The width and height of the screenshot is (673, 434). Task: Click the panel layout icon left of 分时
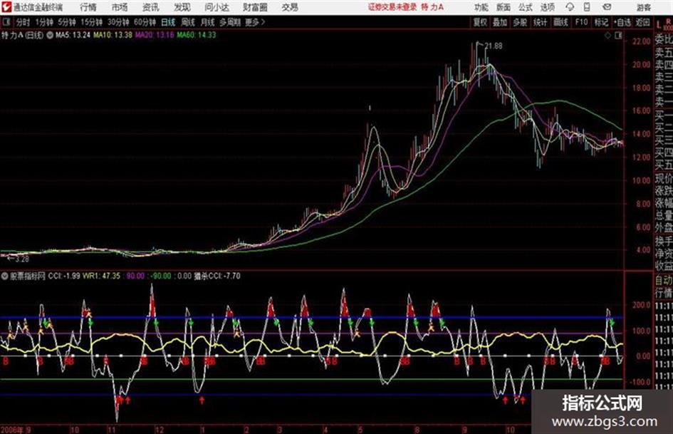[x=6, y=22]
